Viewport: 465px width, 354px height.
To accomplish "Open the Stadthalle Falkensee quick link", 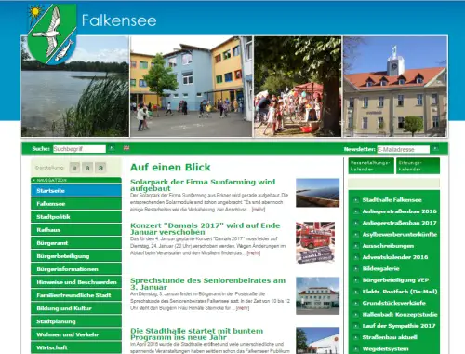I will pyautogui.click(x=392, y=200).
